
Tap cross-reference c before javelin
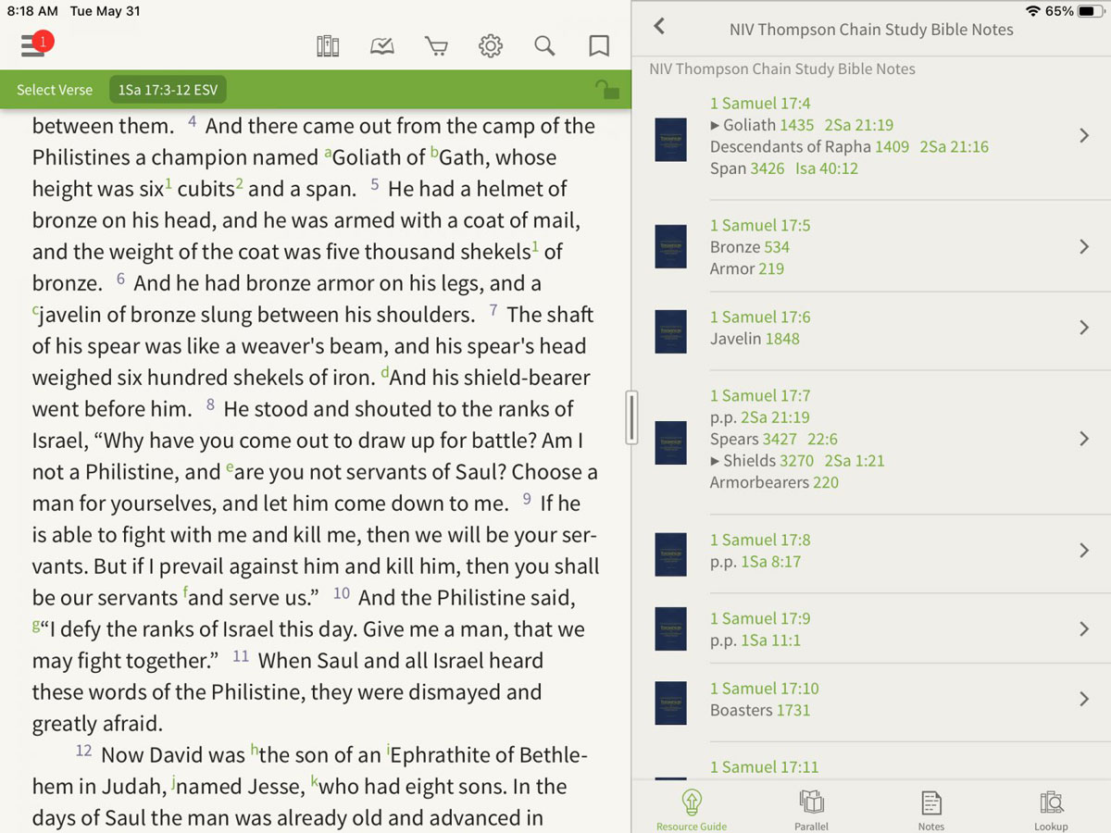[36, 310]
